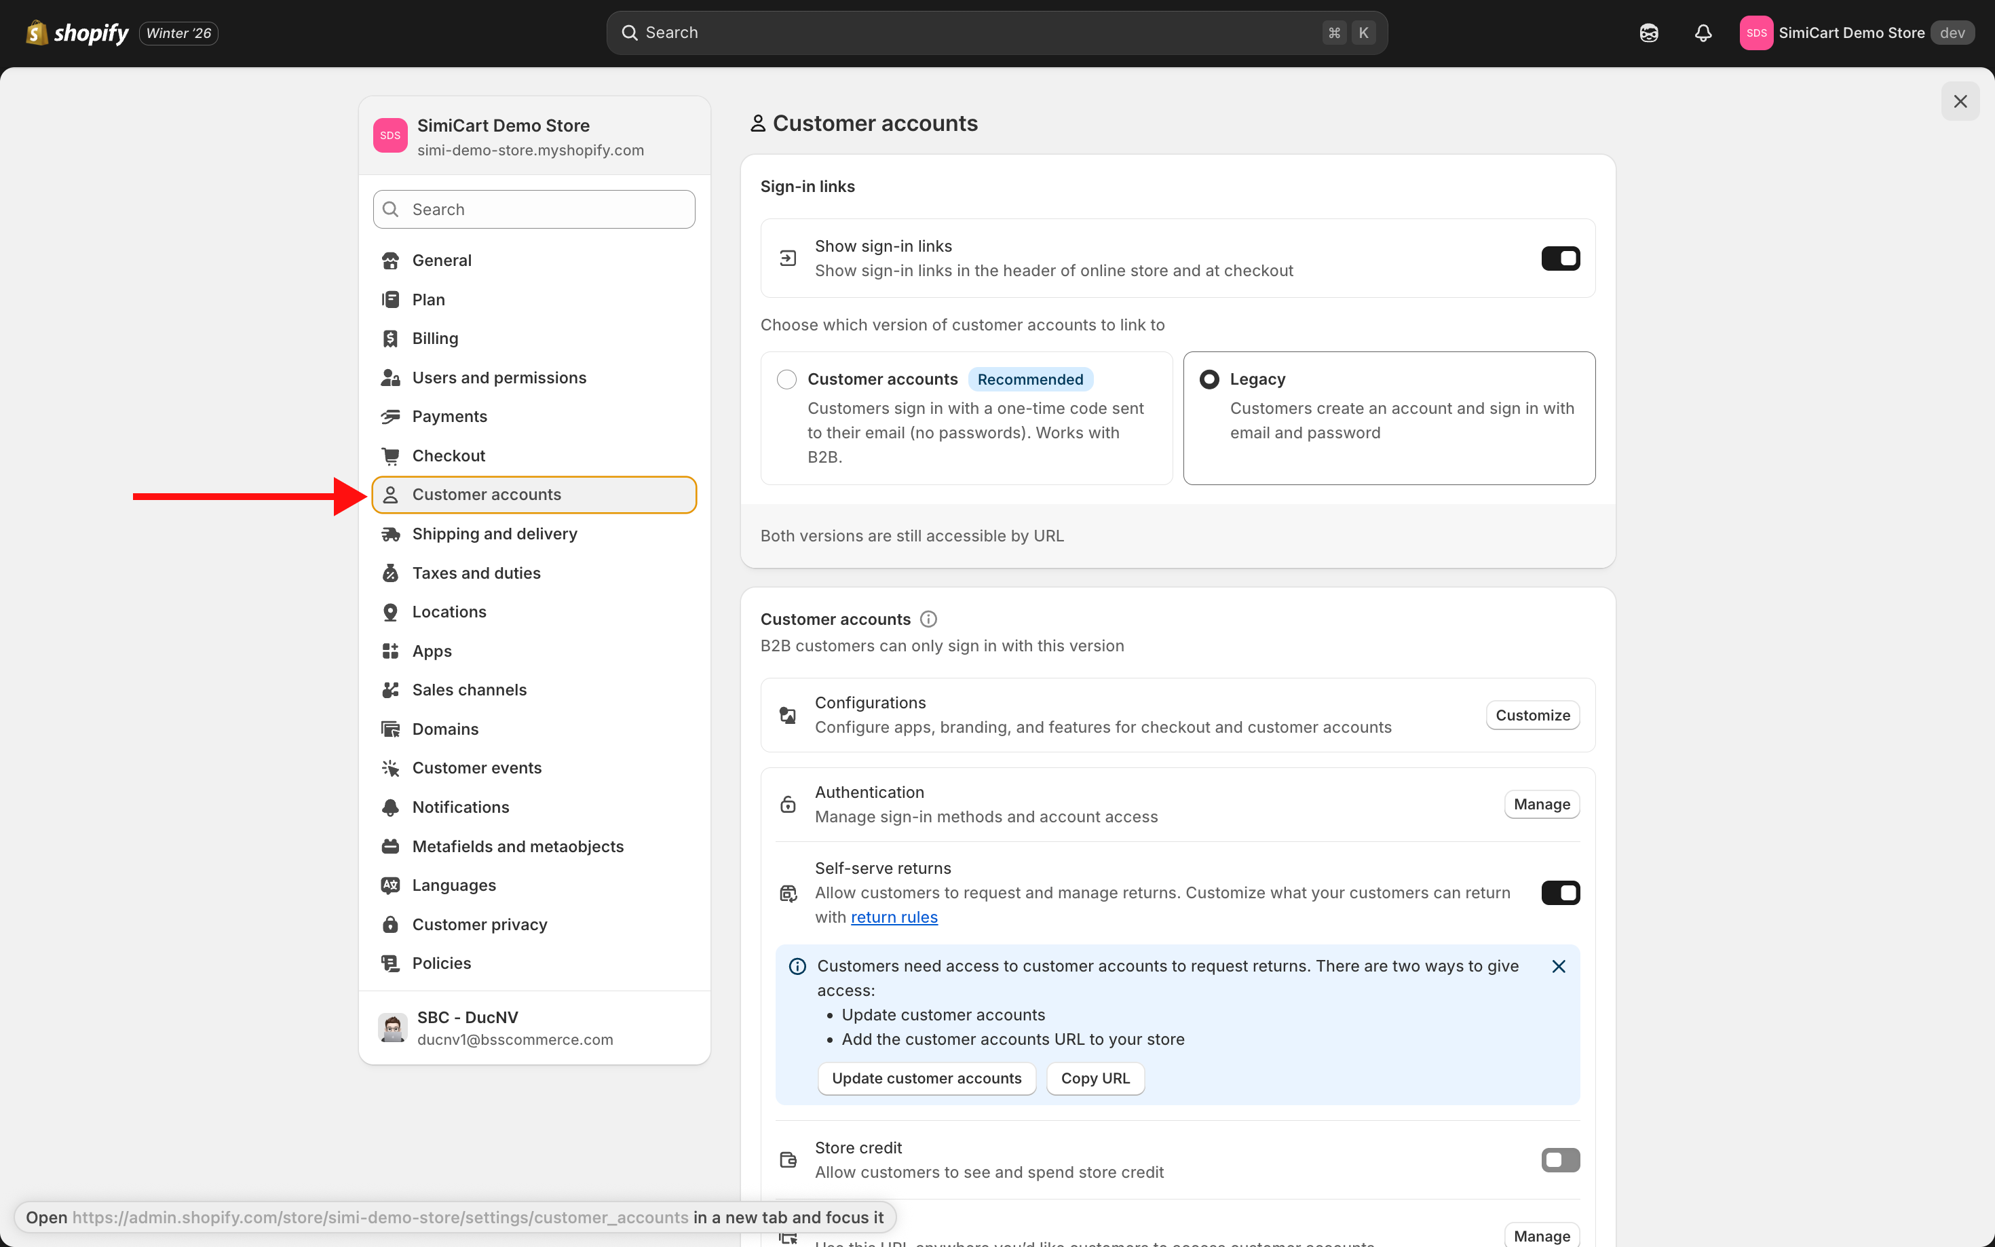Open Taxes and duties settings
Image resolution: width=1995 pixels, height=1247 pixels.
point(476,573)
